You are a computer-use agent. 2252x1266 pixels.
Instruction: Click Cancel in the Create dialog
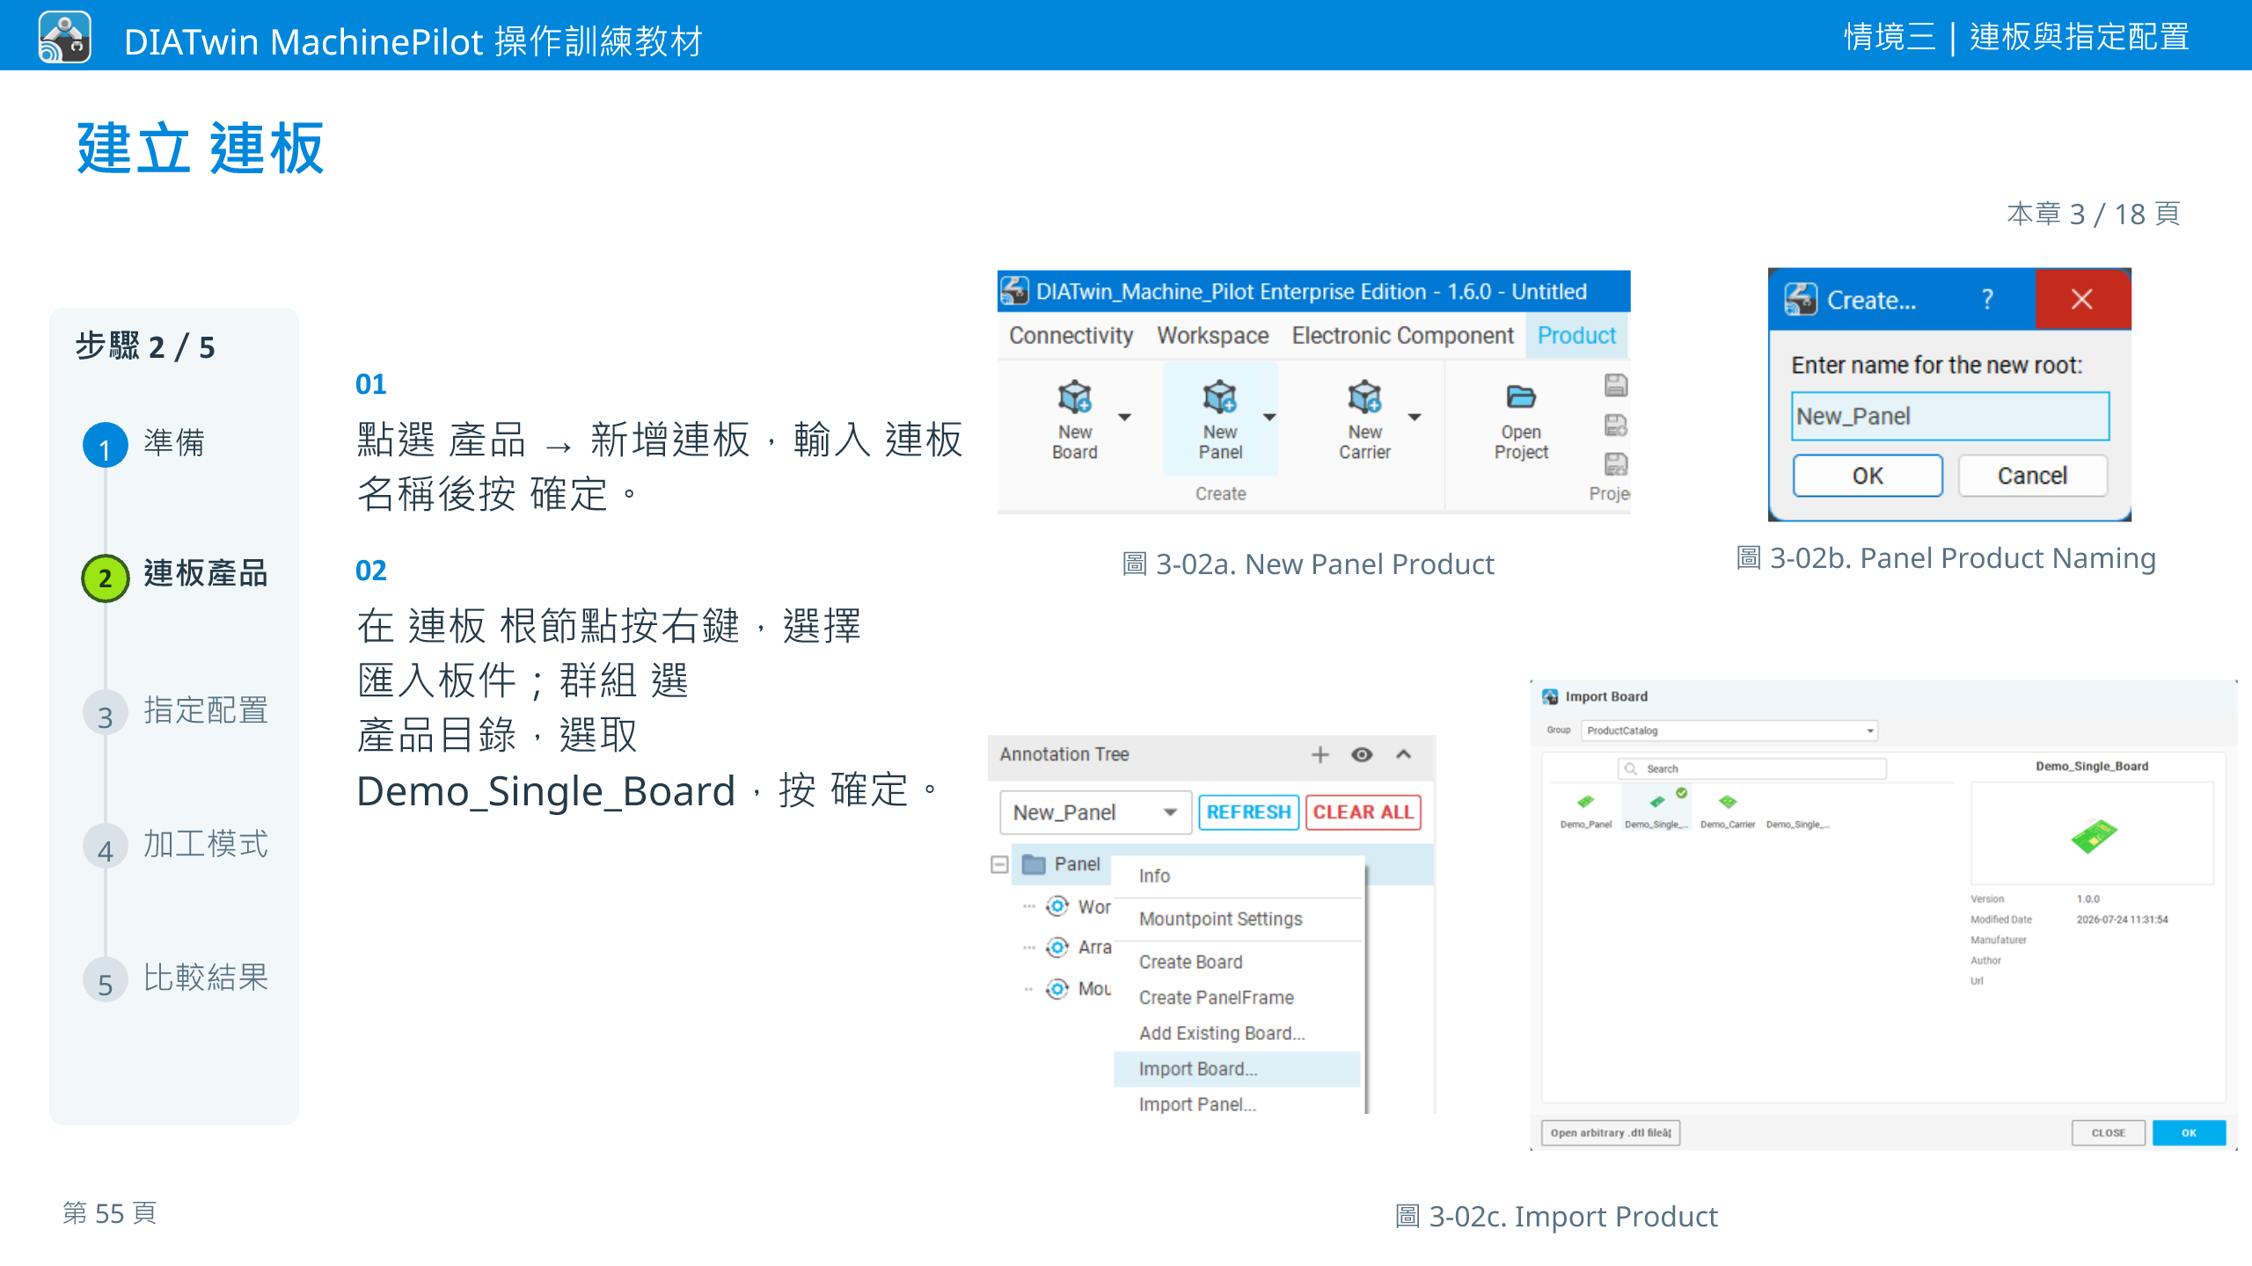[2032, 476]
